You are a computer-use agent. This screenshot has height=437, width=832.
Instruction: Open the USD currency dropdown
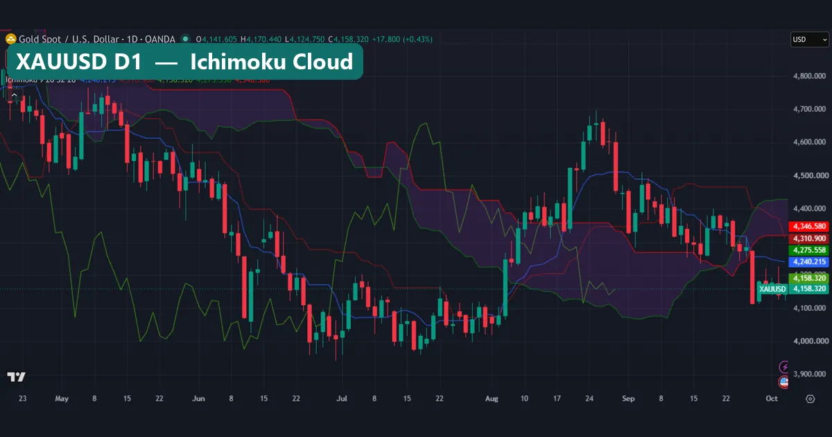(809, 40)
